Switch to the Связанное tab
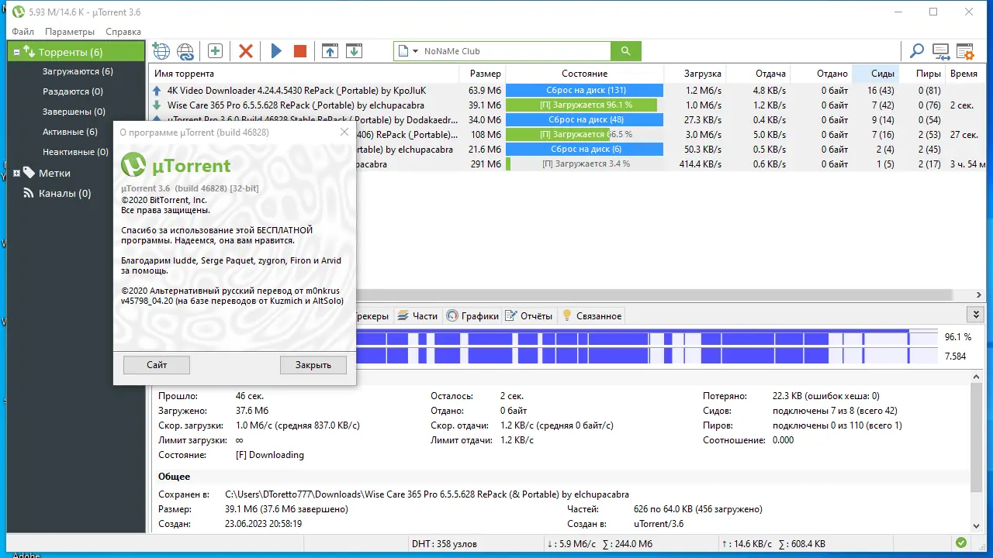This screenshot has width=993, height=558. 592,315
